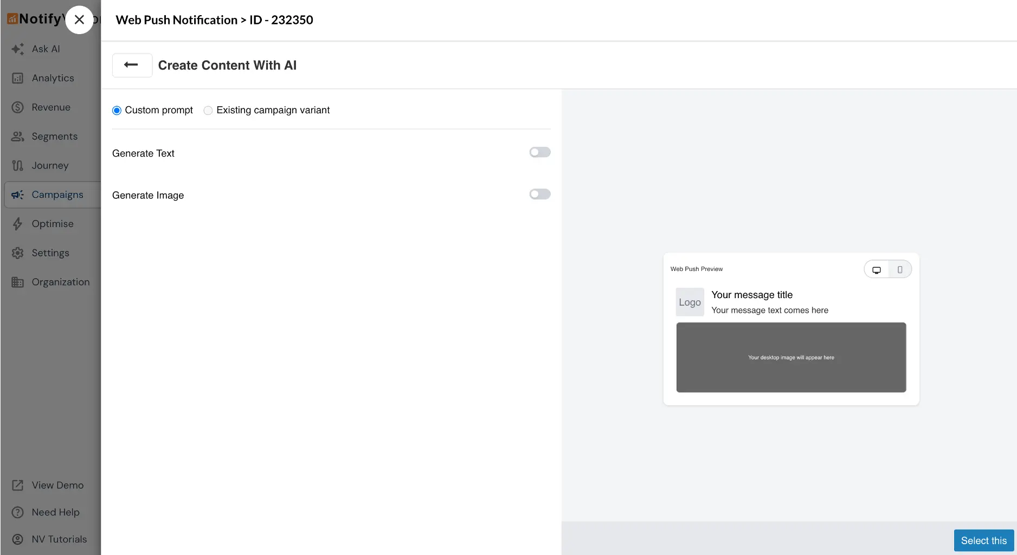Choose Existing campaign variant radio option
1017x555 pixels.
click(208, 111)
